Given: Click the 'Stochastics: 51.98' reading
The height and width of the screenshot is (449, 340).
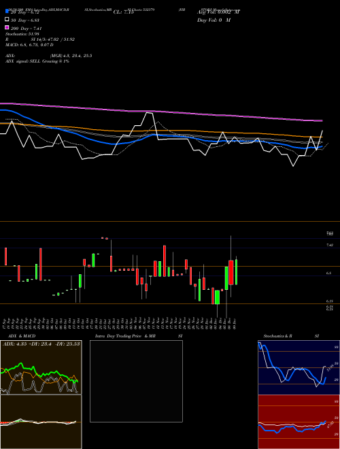Looking at the screenshot, I should [x=22, y=34].
